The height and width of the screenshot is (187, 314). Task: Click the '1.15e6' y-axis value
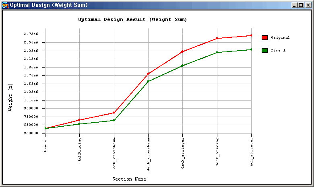point(31,100)
